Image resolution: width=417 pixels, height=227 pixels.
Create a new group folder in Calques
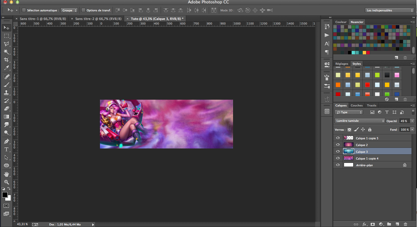(389, 224)
